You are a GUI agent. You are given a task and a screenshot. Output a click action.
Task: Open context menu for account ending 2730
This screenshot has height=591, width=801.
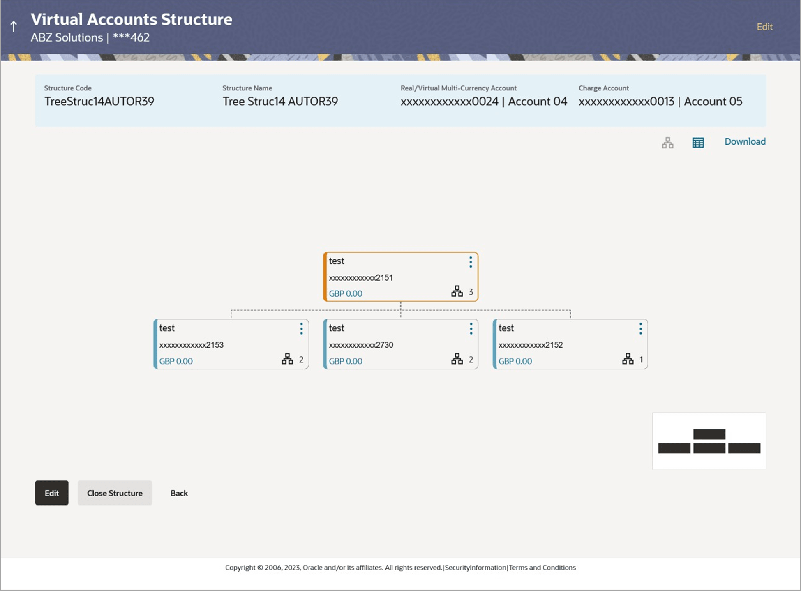471,329
